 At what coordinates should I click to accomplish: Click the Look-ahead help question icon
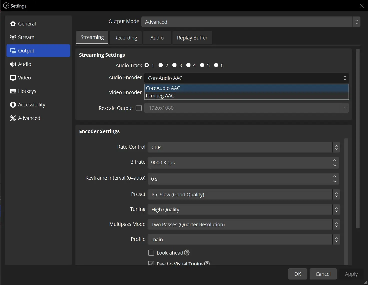pyautogui.click(x=187, y=253)
